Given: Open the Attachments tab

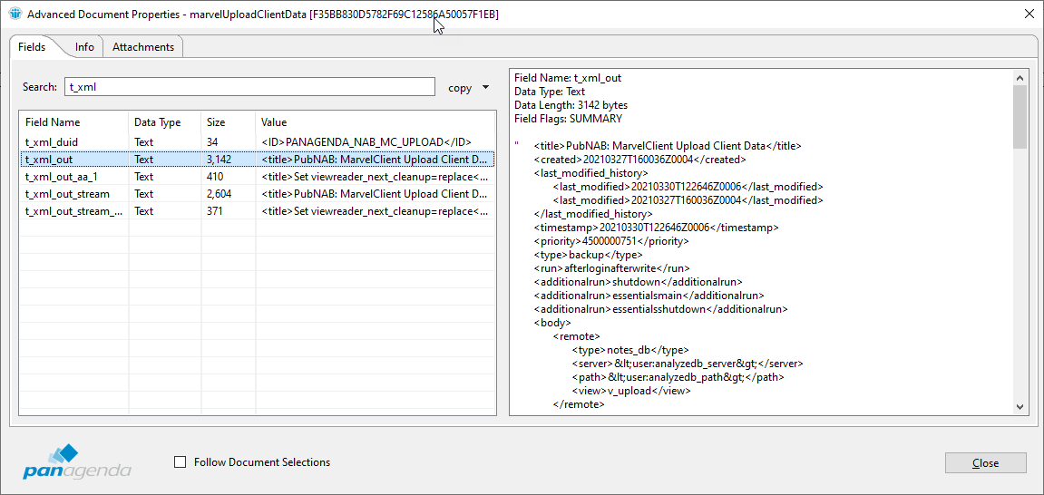Looking at the screenshot, I should tap(143, 47).
